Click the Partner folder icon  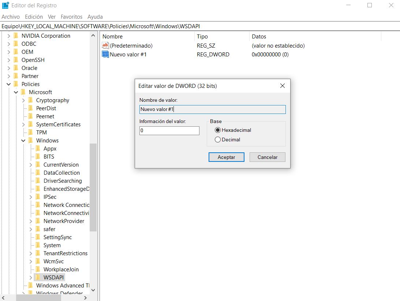[16, 76]
